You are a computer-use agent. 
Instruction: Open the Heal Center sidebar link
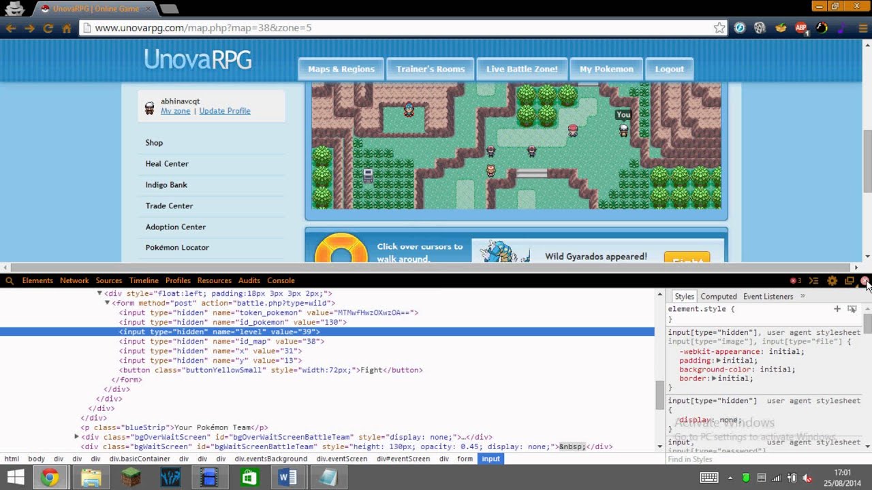pyautogui.click(x=167, y=163)
